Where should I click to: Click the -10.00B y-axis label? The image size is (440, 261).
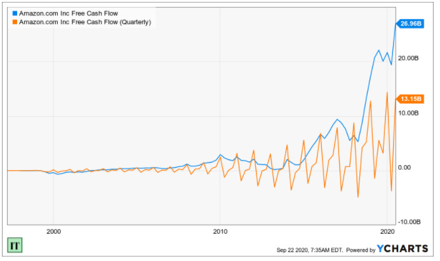point(409,222)
